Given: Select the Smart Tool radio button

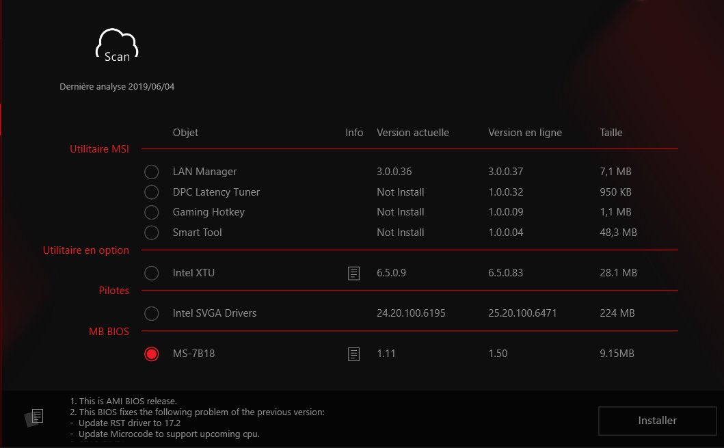Looking at the screenshot, I should pos(152,233).
